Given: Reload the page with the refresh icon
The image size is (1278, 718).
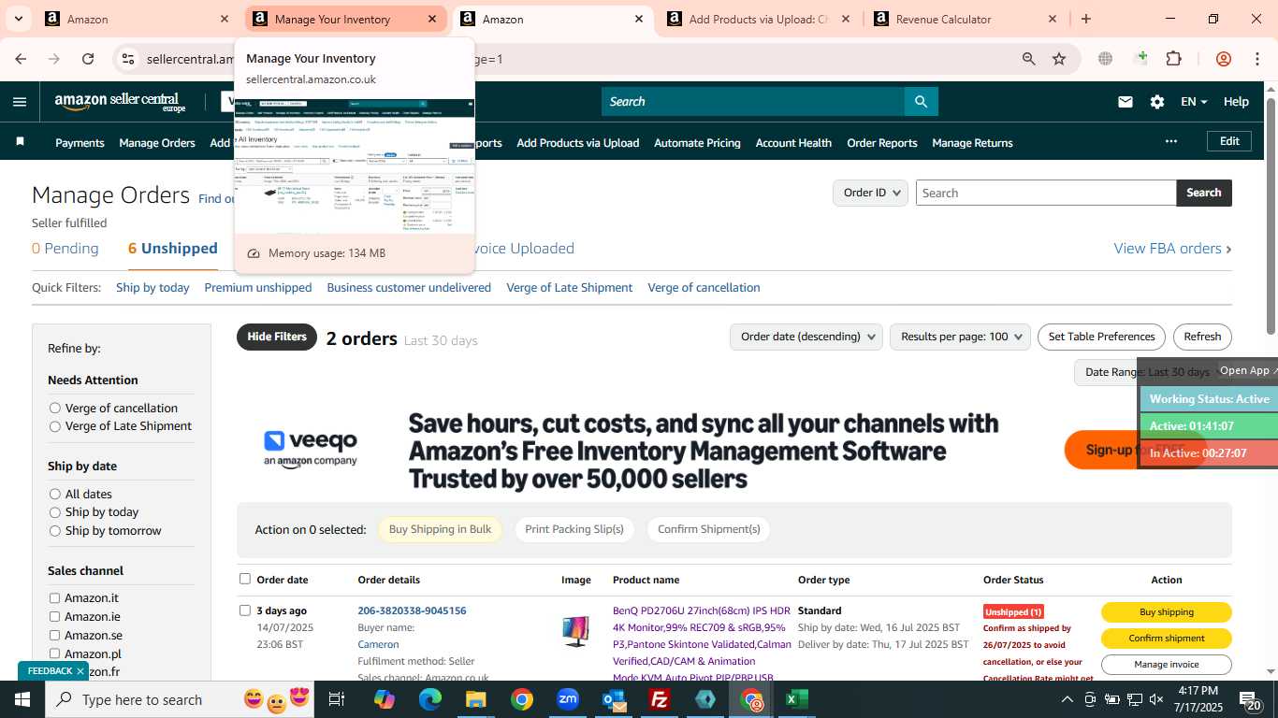Looking at the screenshot, I should (x=88, y=59).
